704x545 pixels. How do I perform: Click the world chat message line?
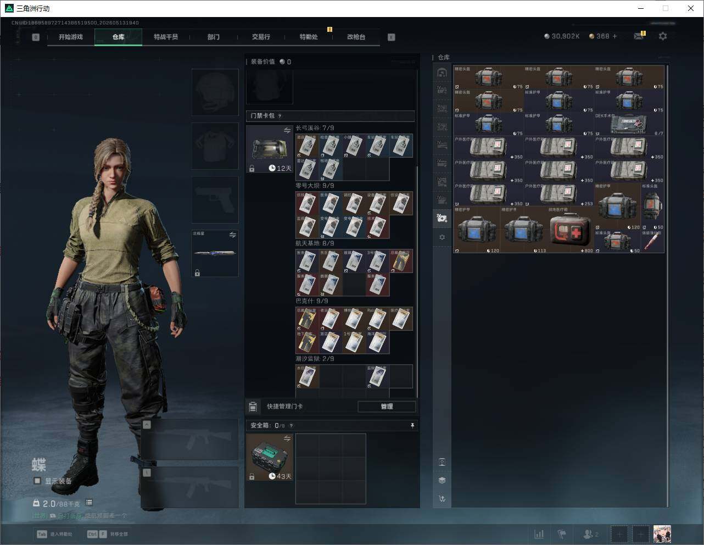click(80, 516)
